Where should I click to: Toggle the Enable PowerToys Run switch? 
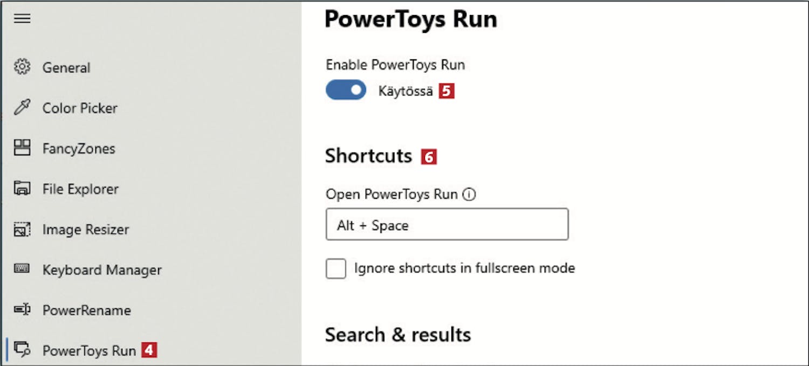pos(346,91)
